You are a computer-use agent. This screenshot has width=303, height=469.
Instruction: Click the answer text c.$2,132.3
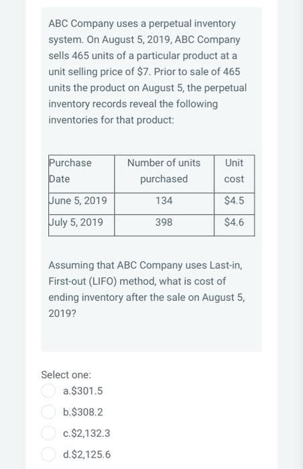tap(86, 433)
